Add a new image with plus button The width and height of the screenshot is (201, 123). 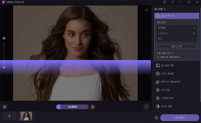(x=9, y=116)
